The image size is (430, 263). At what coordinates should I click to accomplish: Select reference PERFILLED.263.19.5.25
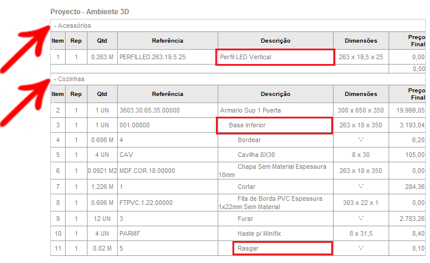tap(152, 57)
